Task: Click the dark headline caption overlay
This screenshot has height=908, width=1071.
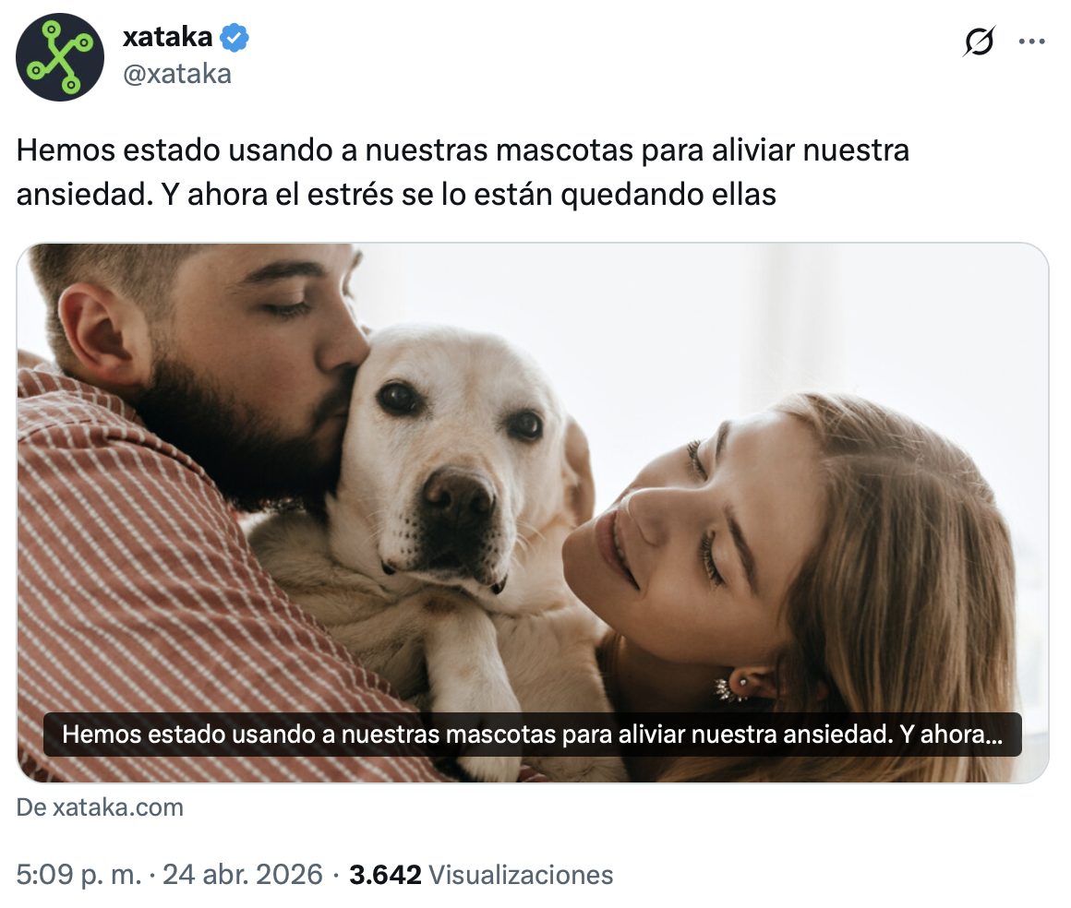Action: point(533,735)
